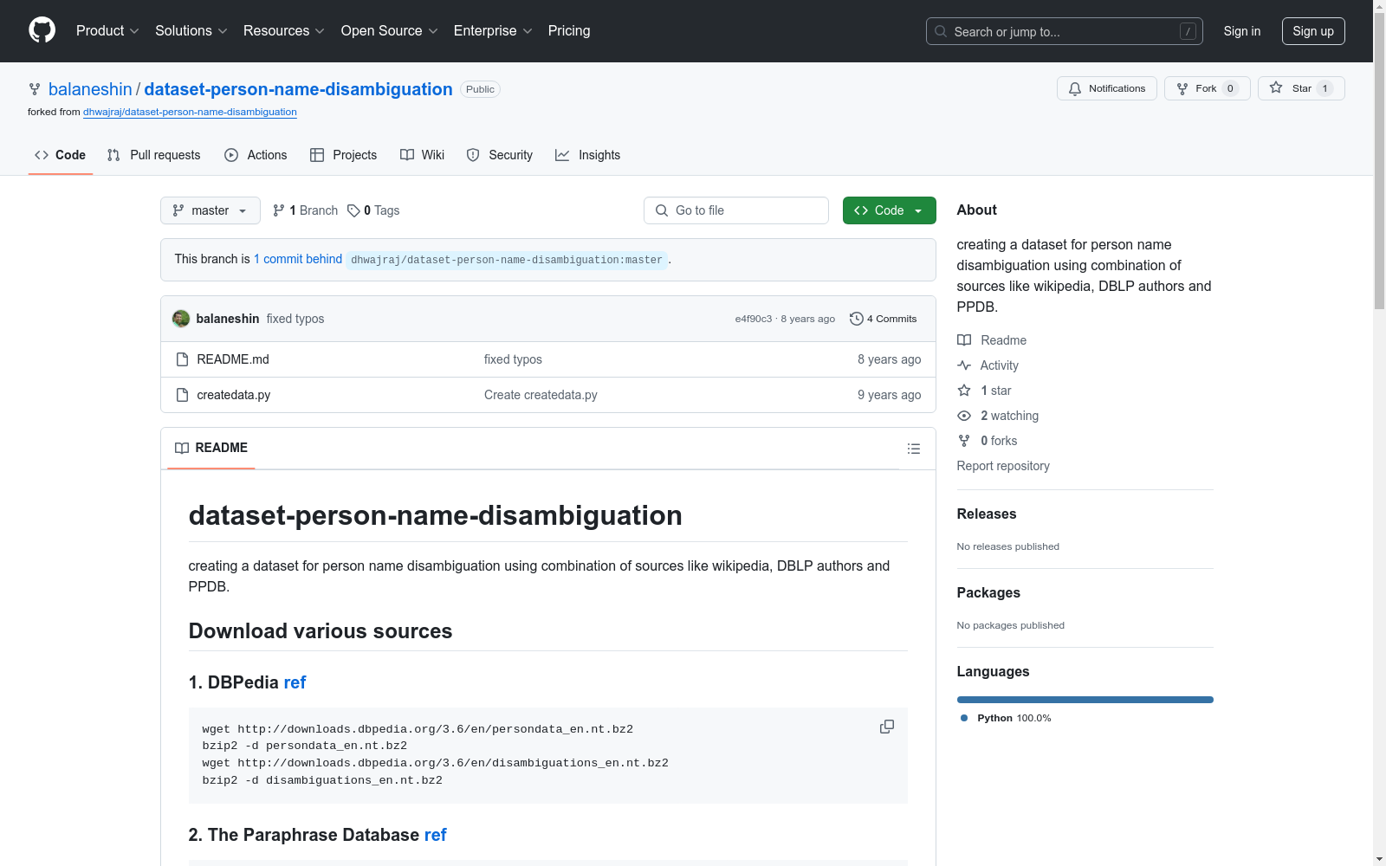This screenshot has height=866, width=1386.
Task: Open the Releases heading link
Action: 987,514
